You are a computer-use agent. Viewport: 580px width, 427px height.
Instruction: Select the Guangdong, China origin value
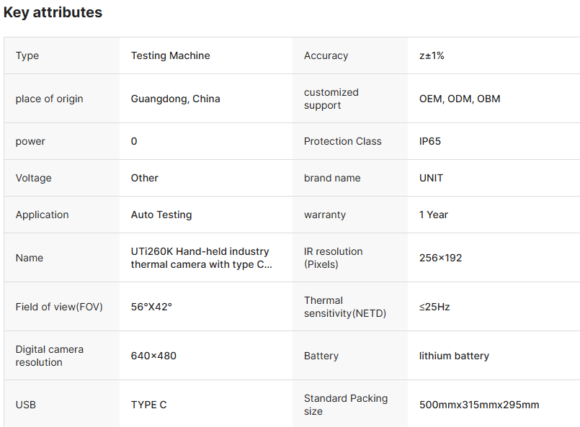[x=176, y=99]
